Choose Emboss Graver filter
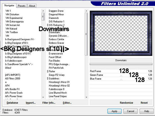The image size is (155, 116). click(56, 43)
